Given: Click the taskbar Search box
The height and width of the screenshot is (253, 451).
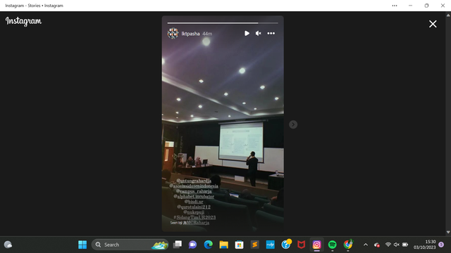Looking at the screenshot, I should pyautogui.click(x=130, y=245).
